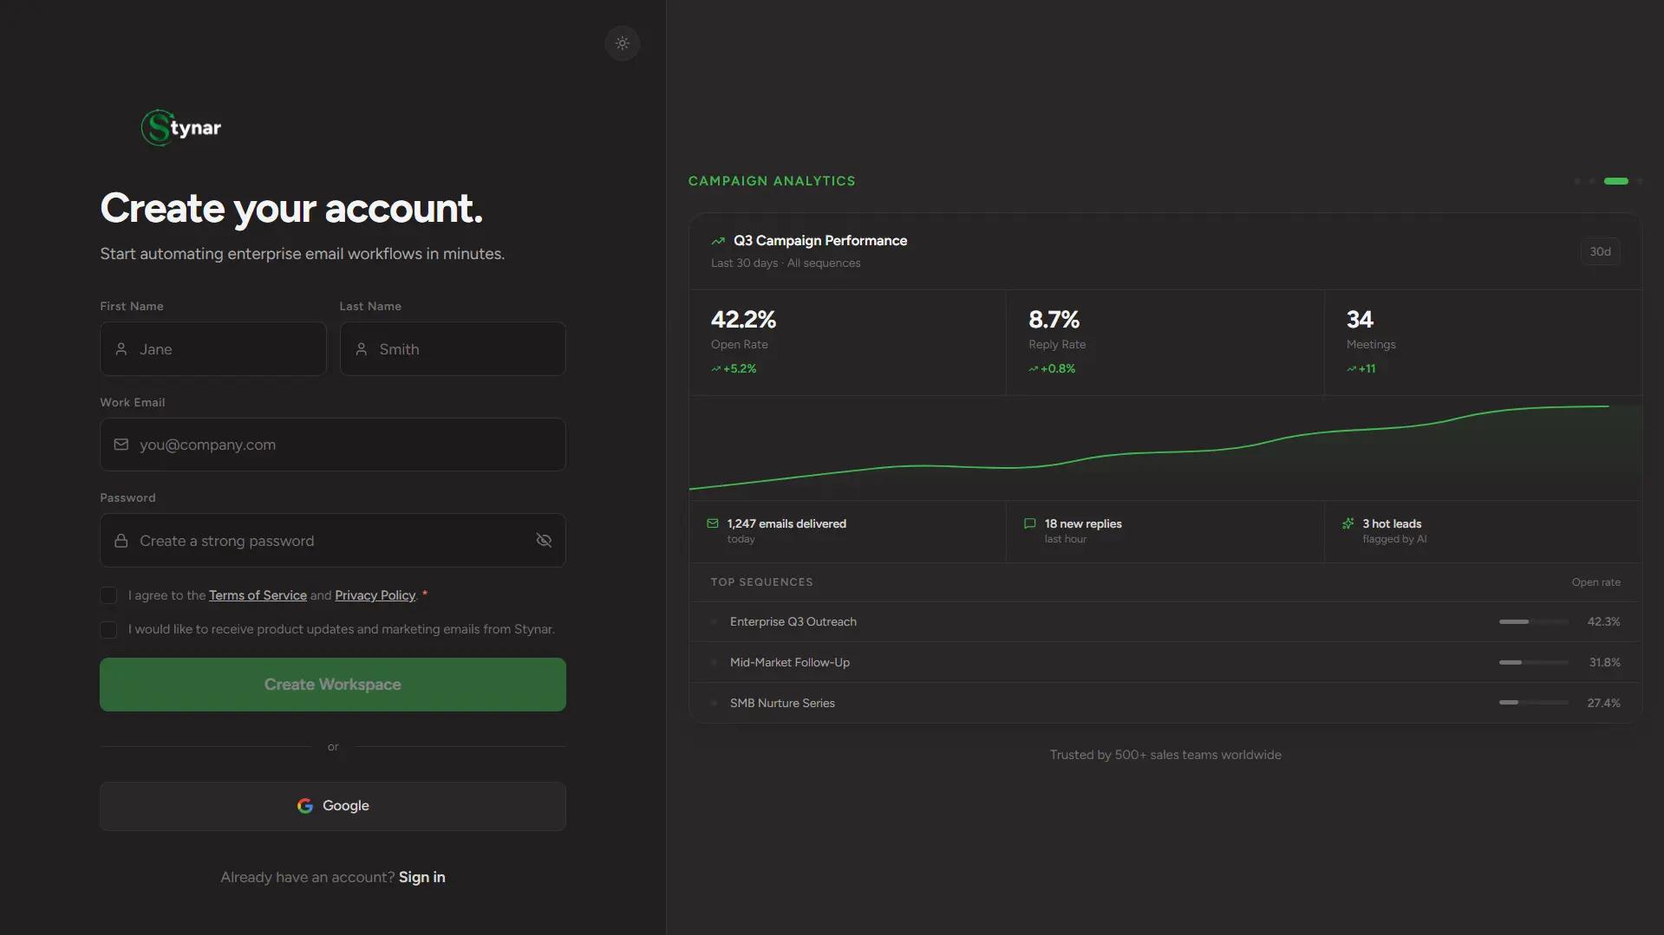This screenshot has height=935, width=1664.
Task: Enable product updates and marketing emails checkbox
Action: click(x=108, y=630)
